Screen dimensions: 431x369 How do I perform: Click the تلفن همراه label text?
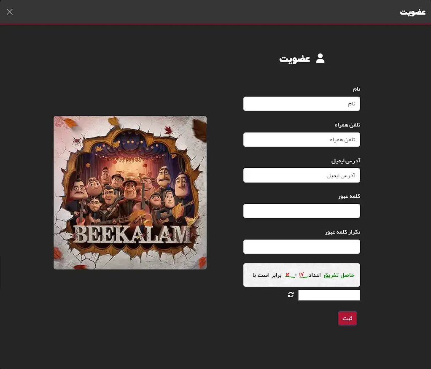tap(347, 125)
